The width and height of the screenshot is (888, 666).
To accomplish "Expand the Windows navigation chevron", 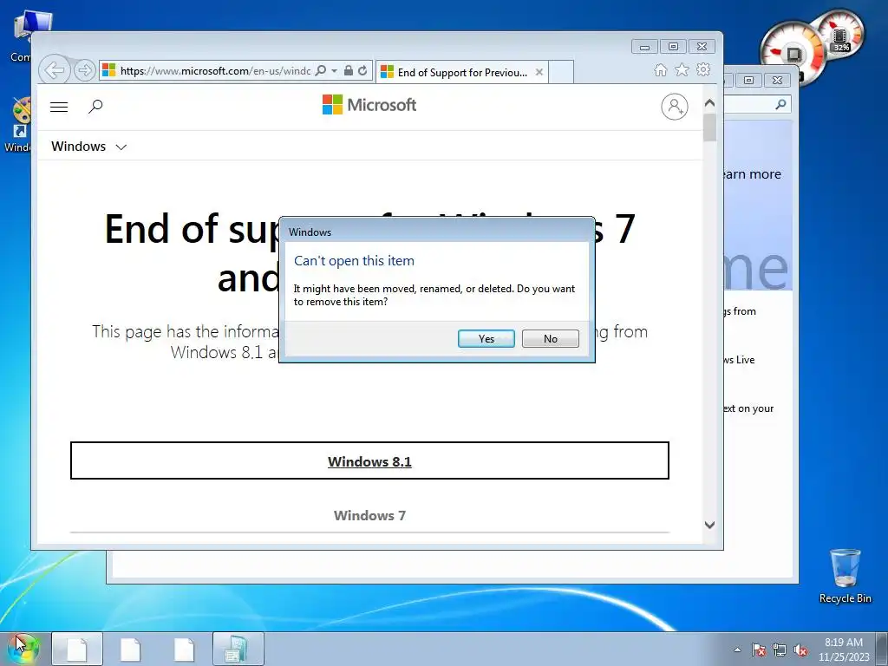I will (121, 147).
